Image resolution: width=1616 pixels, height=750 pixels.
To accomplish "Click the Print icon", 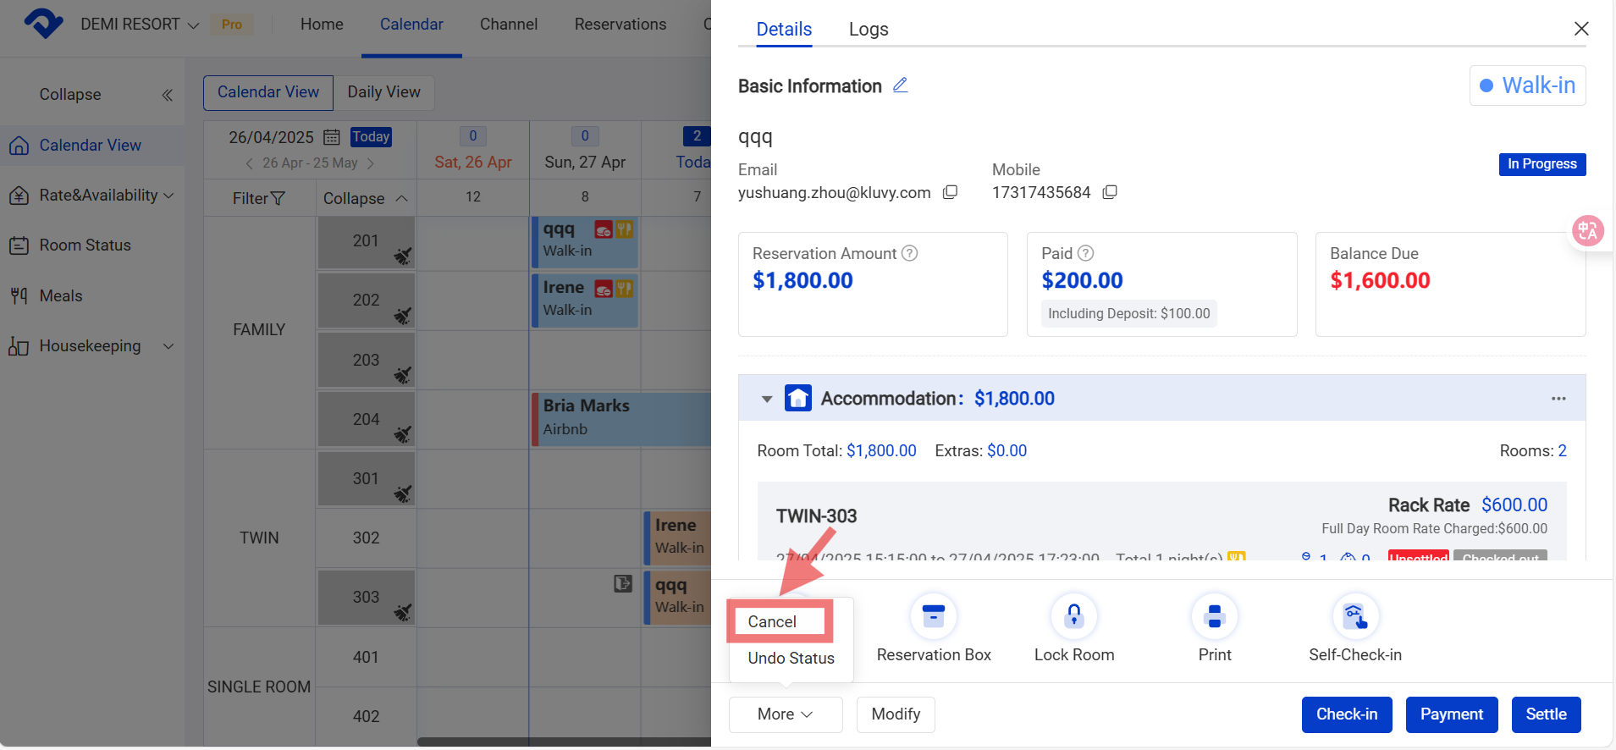I will (x=1214, y=616).
